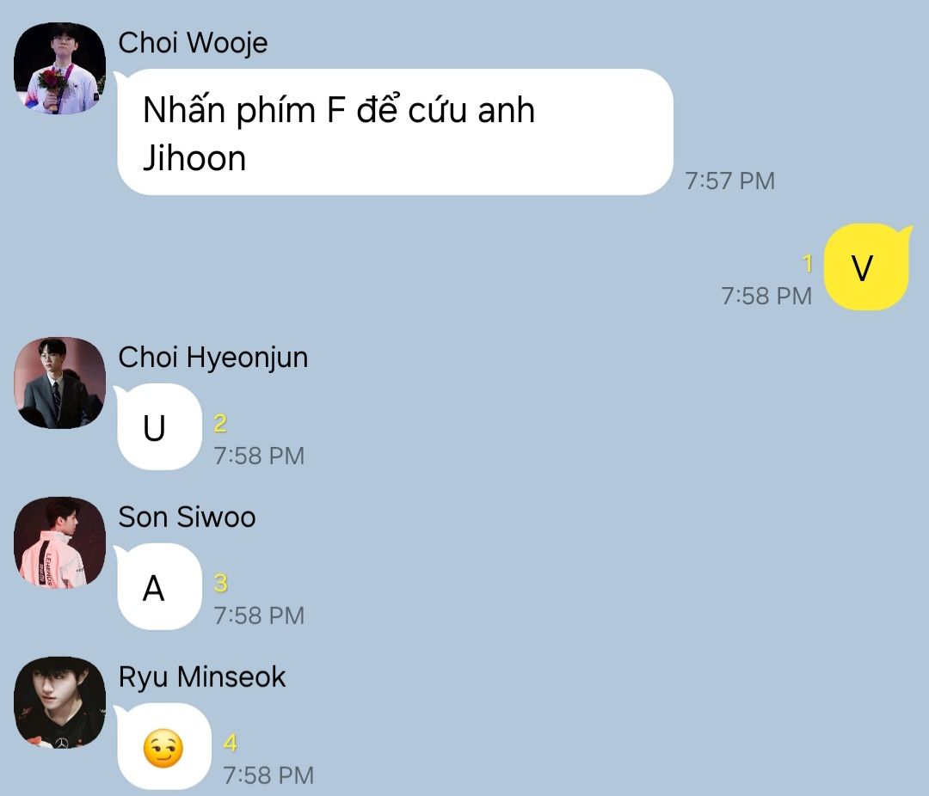Tap 7:58 PM timestamp beside the V message

coord(766,296)
